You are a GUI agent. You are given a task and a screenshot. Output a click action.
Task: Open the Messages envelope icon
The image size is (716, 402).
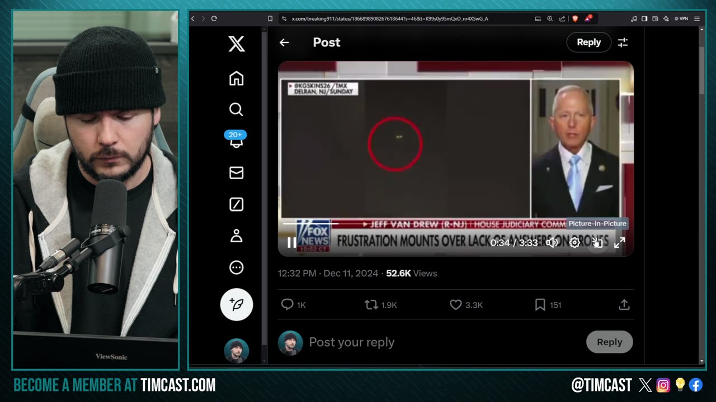(x=236, y=173)
